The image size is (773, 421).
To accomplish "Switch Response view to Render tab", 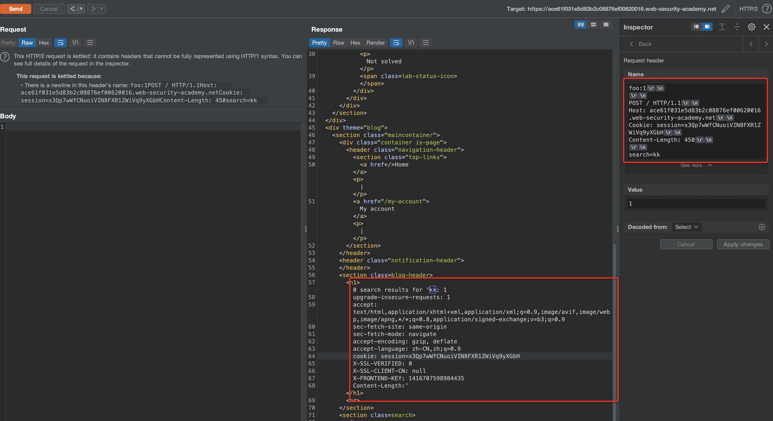I will click(375, 43).
